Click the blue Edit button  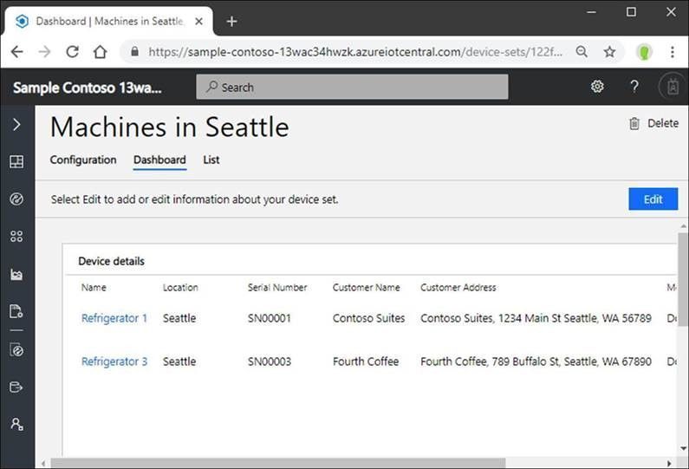[x=653, y=199]
